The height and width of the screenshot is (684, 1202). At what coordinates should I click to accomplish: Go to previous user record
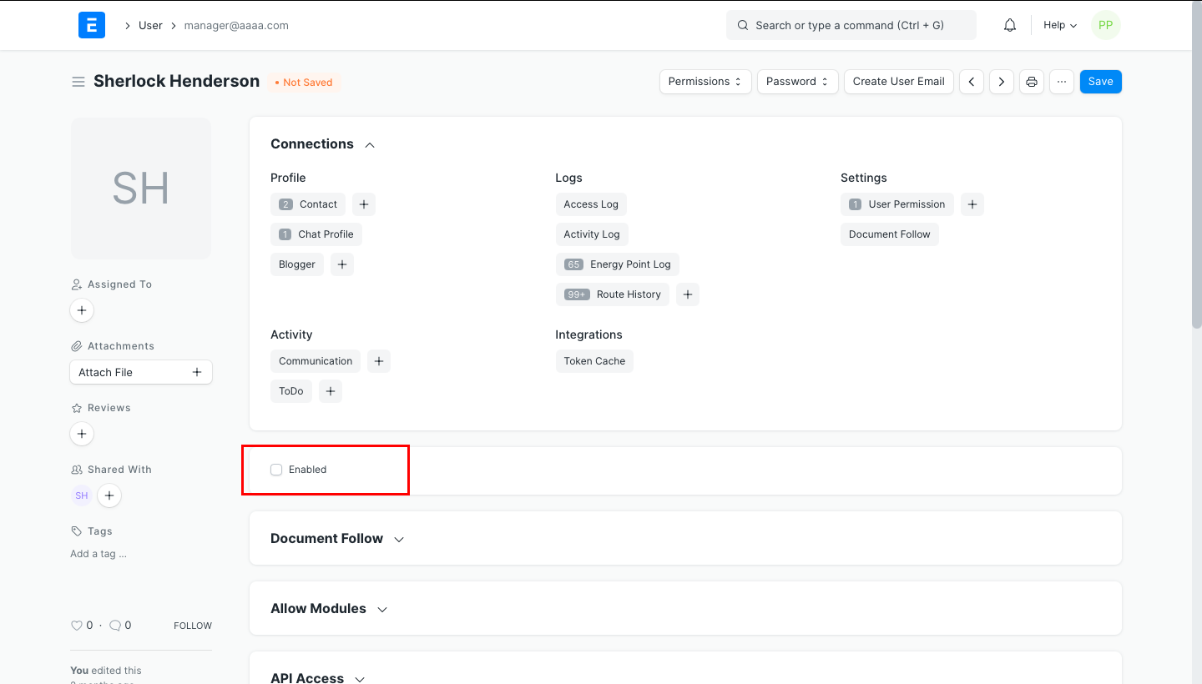click(x=972, y=82)
